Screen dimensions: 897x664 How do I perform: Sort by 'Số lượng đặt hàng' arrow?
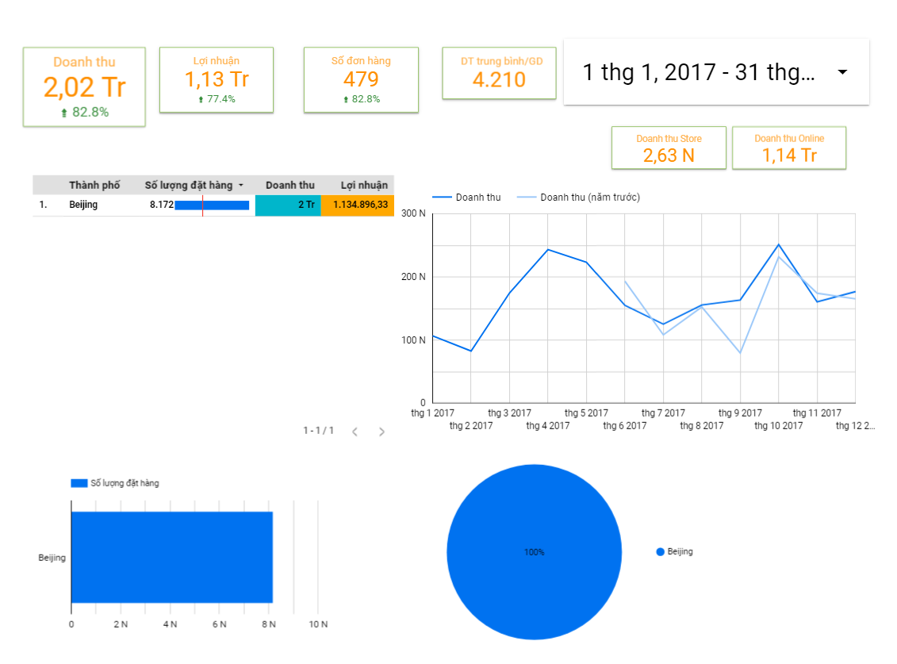(241, 186)
